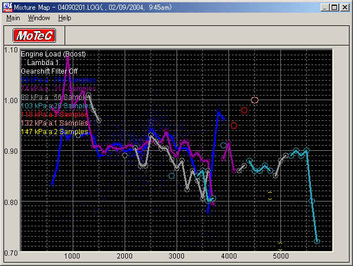Image resolution: width=353 pixels, height=266 pixels.
Task: Minimize the Mixture Map window
Action: [x=324, y=7]
